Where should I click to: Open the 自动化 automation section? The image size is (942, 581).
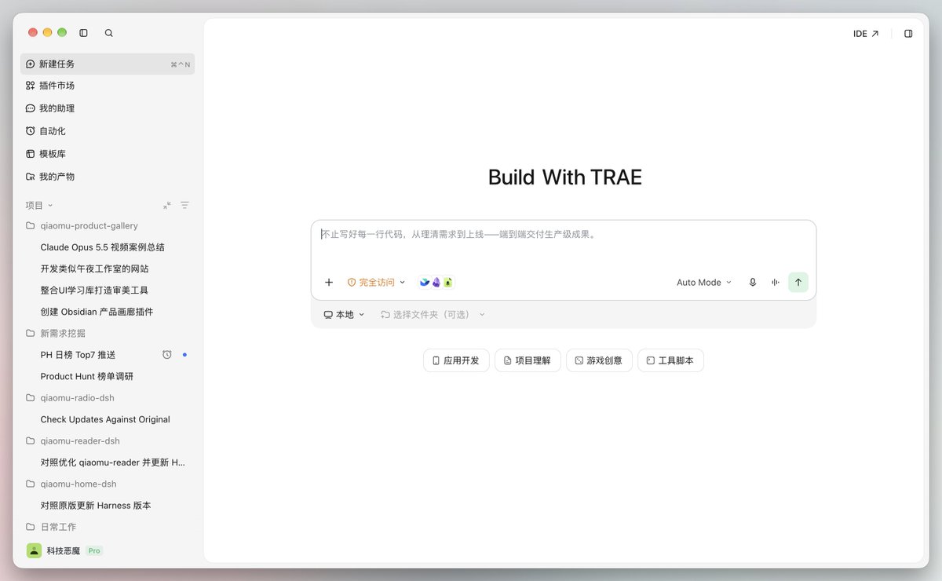click(x=108, y=131)
